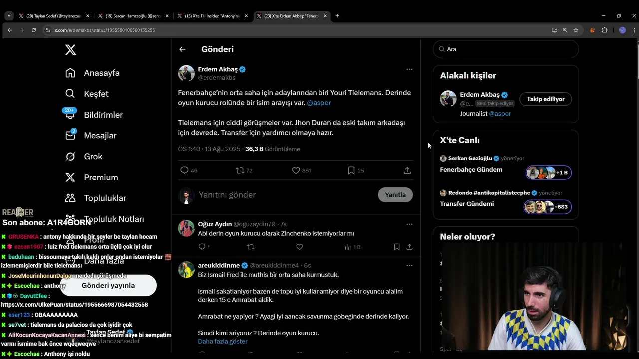Go back with the browser back button
The height and width of the screenshot is (359, 639).
[x=9, y=30]
